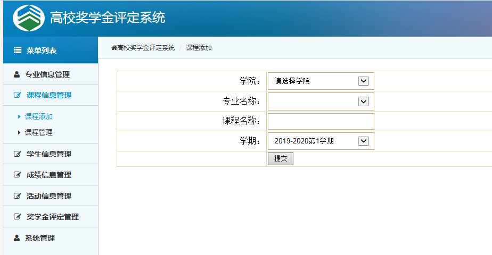The width and height of the screenshot is (492, 255).
Task: Click the edit icon beside 成绩信息管理
Action: (17, 175)
